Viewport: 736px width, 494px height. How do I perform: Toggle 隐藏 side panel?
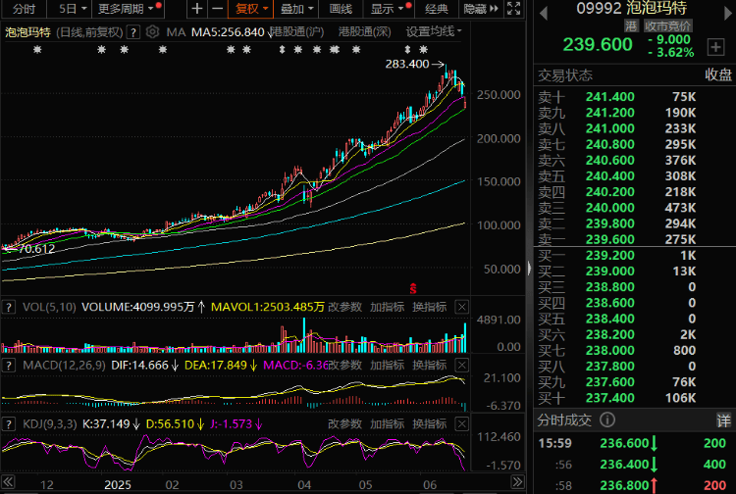click(480, 9)
